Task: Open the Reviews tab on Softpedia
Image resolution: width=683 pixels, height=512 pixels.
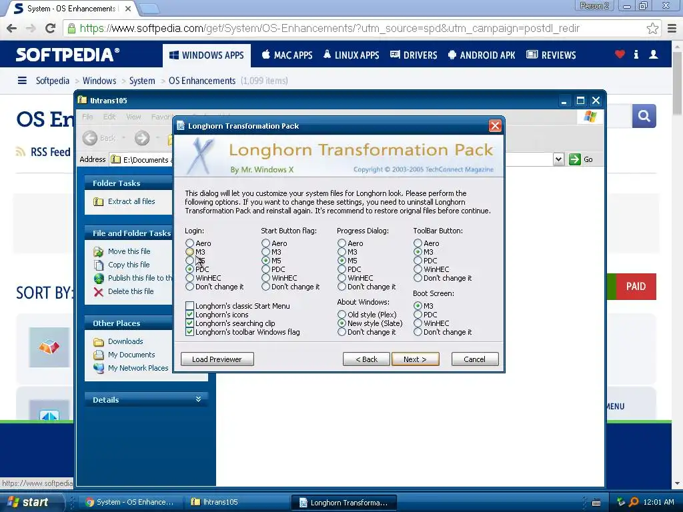Action: point(551,55)
